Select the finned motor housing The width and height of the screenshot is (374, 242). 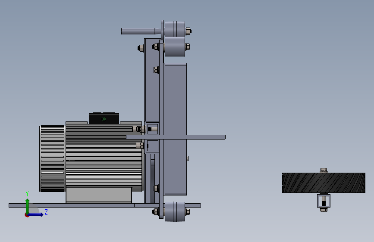[x=104, y=155]
